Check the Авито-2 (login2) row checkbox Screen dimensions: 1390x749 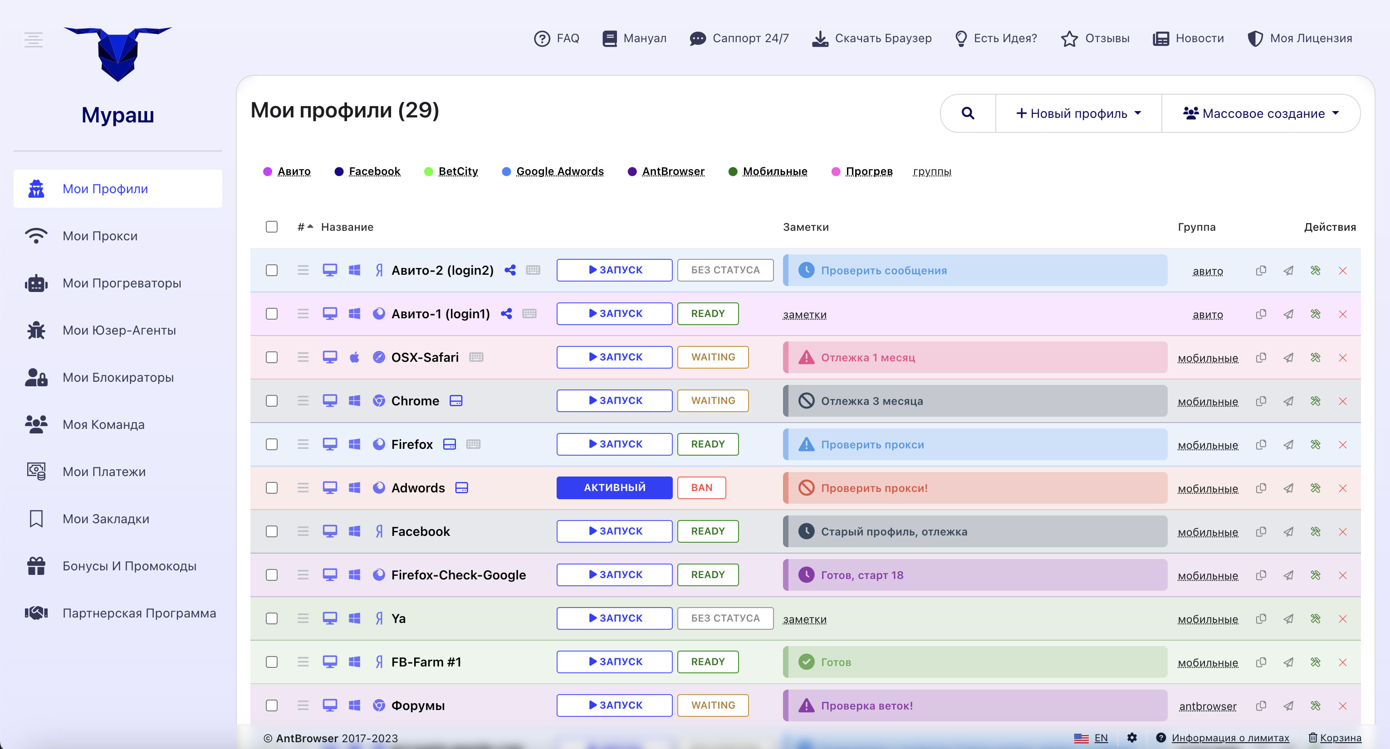(x=271, y=270)
